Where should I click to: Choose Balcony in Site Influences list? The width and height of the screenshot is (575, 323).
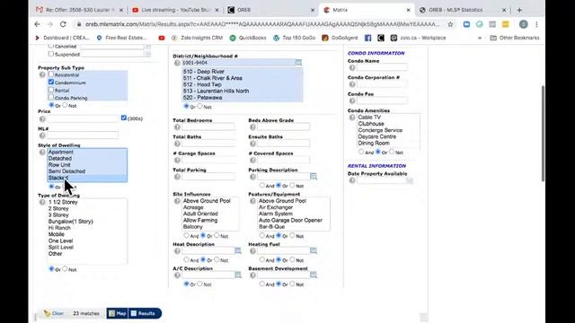(x=193, y=227)
